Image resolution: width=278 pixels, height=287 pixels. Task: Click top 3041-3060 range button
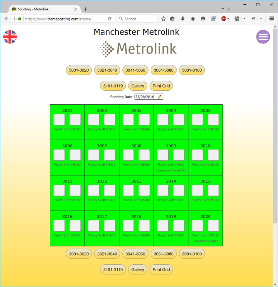[135, 70]
